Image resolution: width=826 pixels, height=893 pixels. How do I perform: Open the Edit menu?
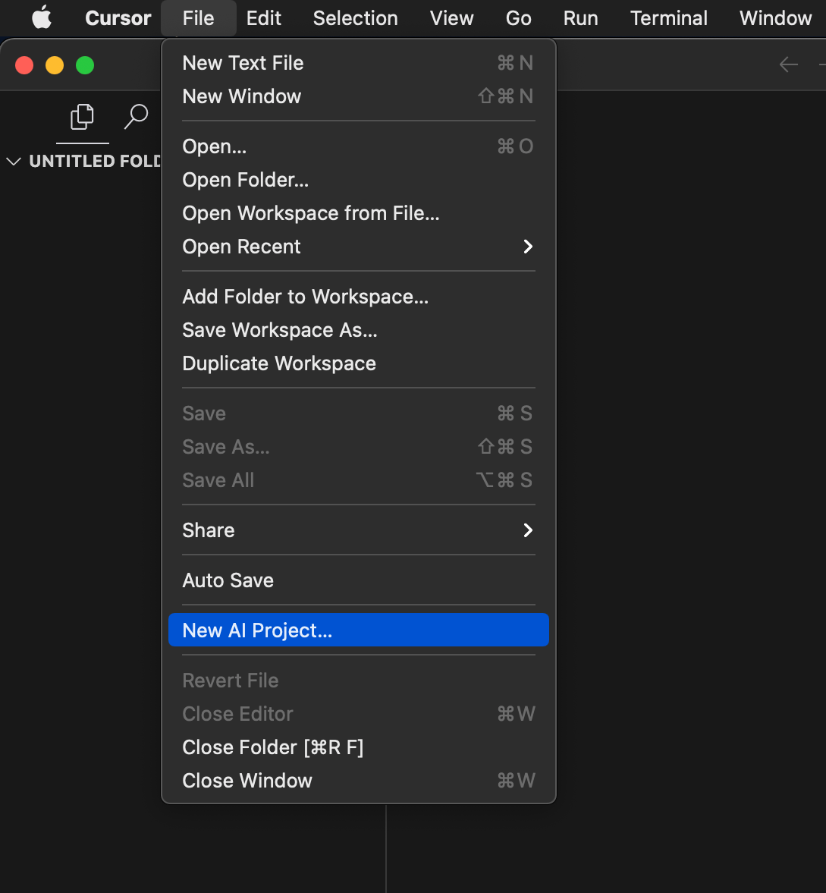[263, 18]
